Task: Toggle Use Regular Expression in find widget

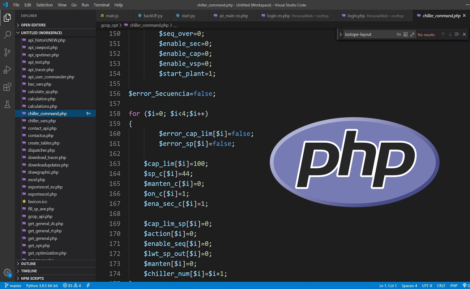Action: point(413,34)
